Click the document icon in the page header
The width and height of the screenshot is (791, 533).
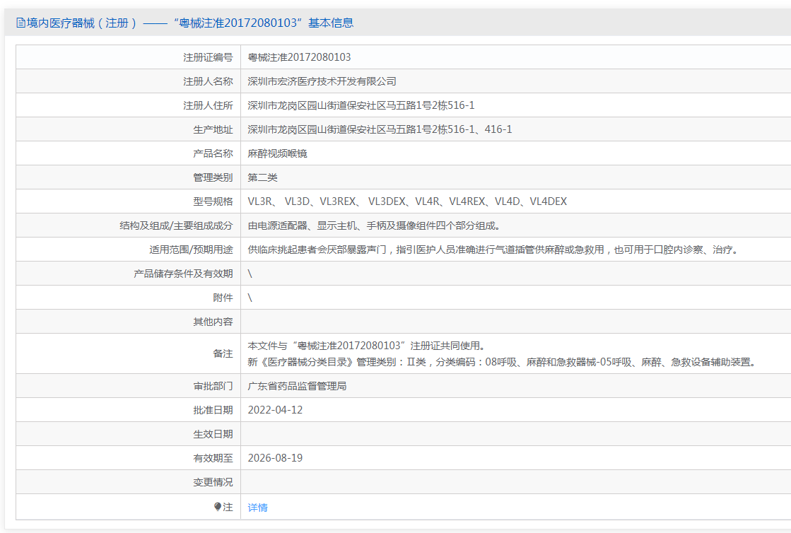[x=20, y=23]
